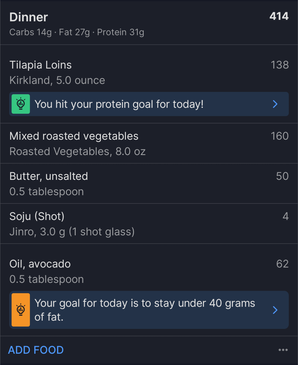This screenshot has height=365, width=298.
Task: Expand the fat goal insight chevron
Action: tap(275, 310)
